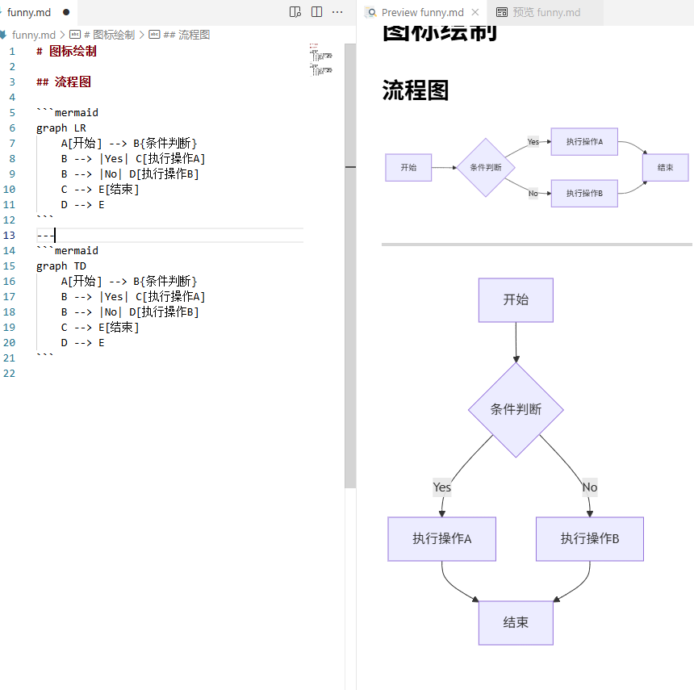694x690 pixels.
Task: Click 条件判断 diamond in vertical flowchart
Action: [x=516, y=409]
